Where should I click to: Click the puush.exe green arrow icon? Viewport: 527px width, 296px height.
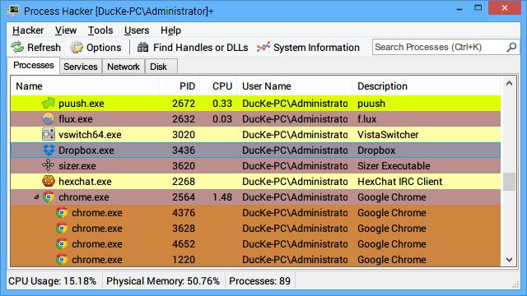point(49,103)
